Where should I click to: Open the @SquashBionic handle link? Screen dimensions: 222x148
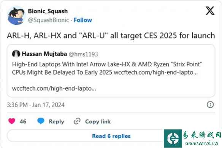[x=48, y=20]
